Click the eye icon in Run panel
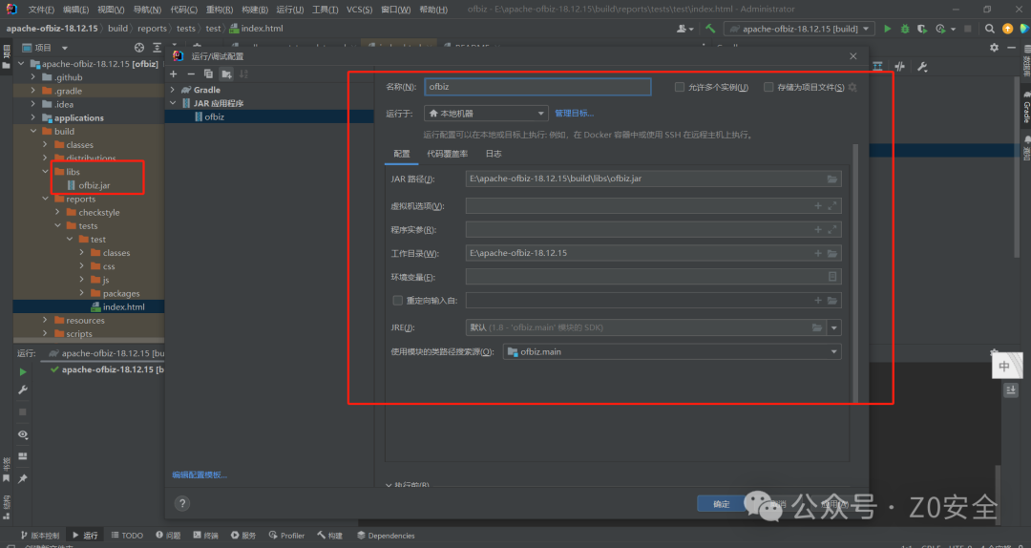1031x548 pixels. pyautogui.click(x=23, y=434)
